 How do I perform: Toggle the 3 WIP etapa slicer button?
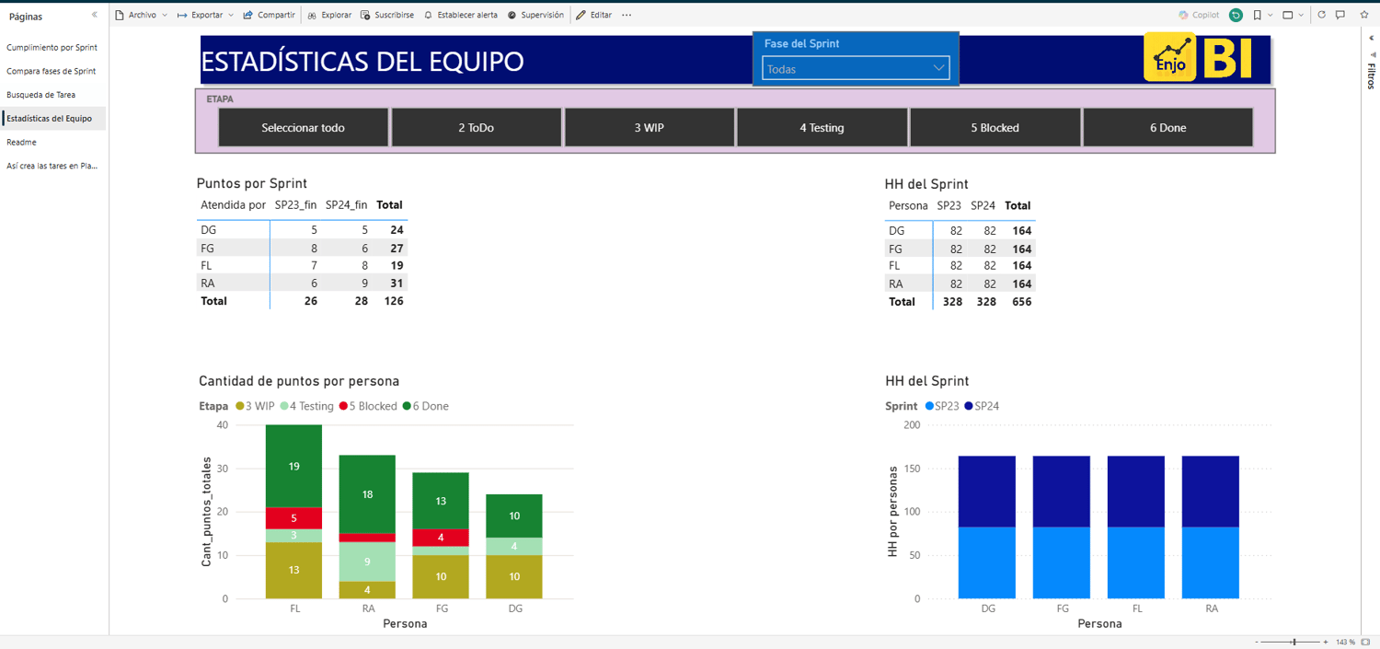tap(650, 128)
